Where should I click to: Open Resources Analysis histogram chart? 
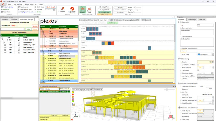pyautogui.click(x=83, y=10)
